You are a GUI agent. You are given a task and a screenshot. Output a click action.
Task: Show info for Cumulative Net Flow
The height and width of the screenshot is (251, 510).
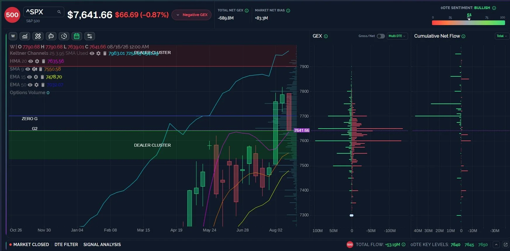(x=464, y=36)
